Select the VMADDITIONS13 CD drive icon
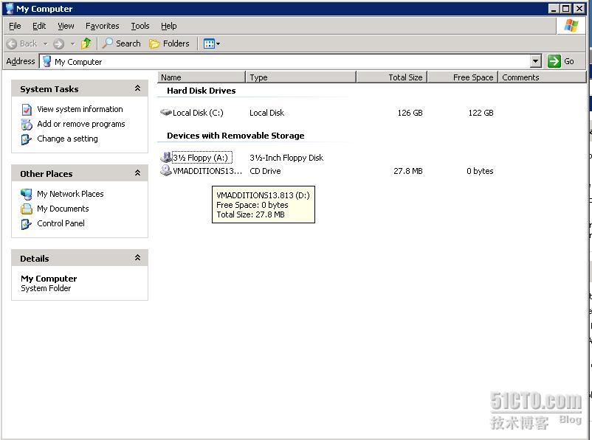 pos(166,170)
